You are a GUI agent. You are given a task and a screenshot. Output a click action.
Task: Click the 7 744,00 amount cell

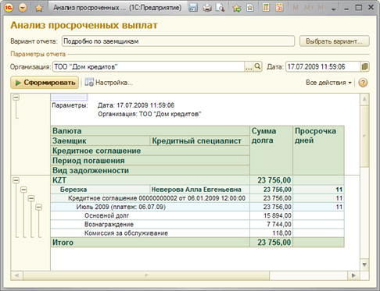(x=271, y=225)
